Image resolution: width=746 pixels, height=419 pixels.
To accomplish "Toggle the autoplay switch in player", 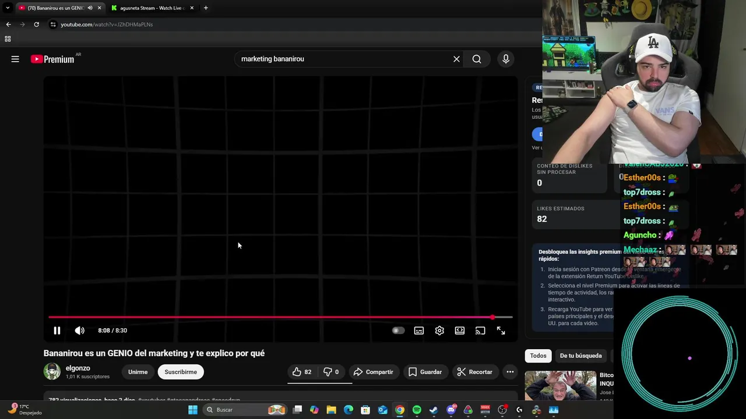I will tap(398, 331).
